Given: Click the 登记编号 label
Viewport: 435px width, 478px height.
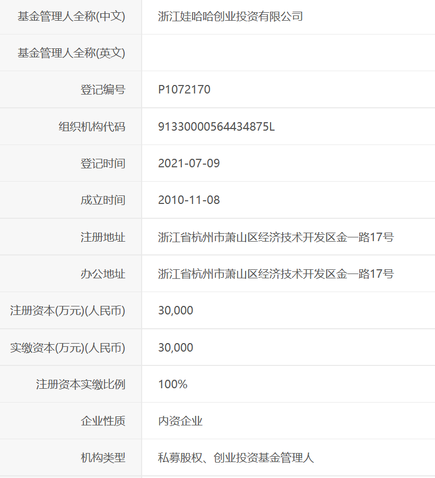Looking at the screenshot, I should [x=103, y=90].
